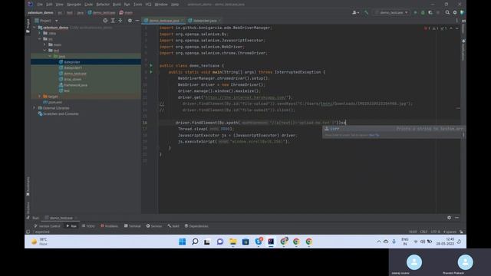Expand the target folder

(x=40, y=97)
